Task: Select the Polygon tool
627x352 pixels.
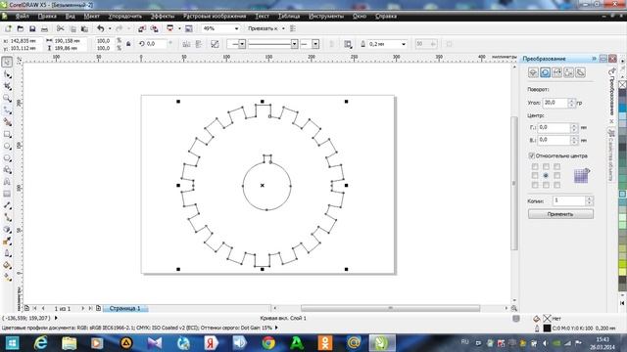Action: [7, 158]
